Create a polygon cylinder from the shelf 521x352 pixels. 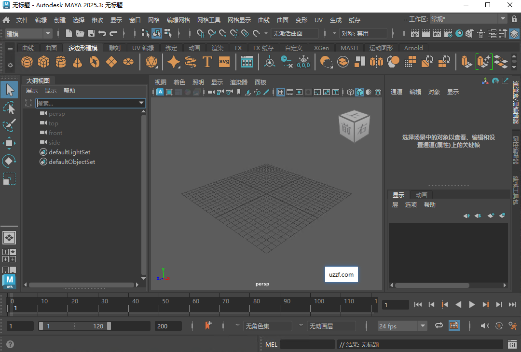pyautogui.click(x=61, y=62)
